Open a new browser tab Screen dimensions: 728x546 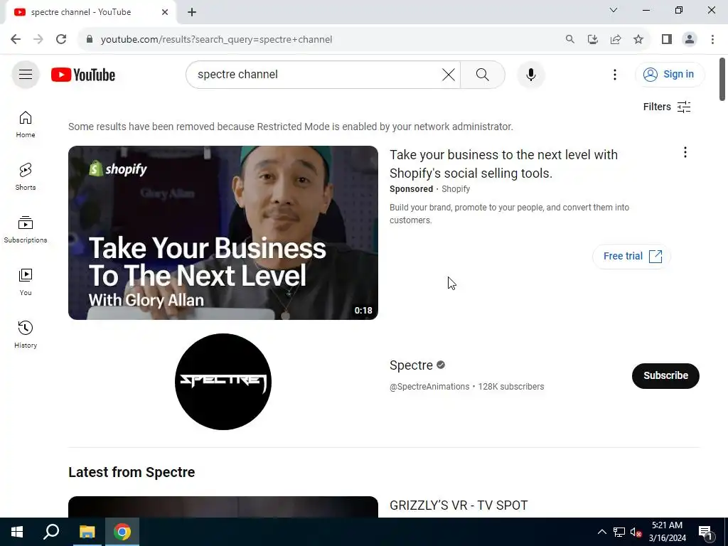(192, 12)
